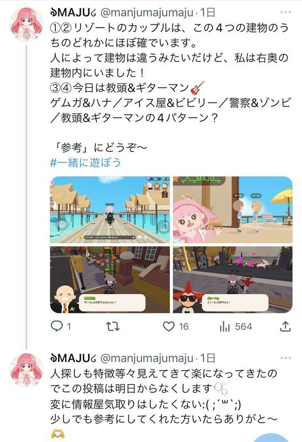This screenshot has height=442, width=302.
Task: Open hashtag #一緒に遊ぼう link
Action: click(85, 162)
